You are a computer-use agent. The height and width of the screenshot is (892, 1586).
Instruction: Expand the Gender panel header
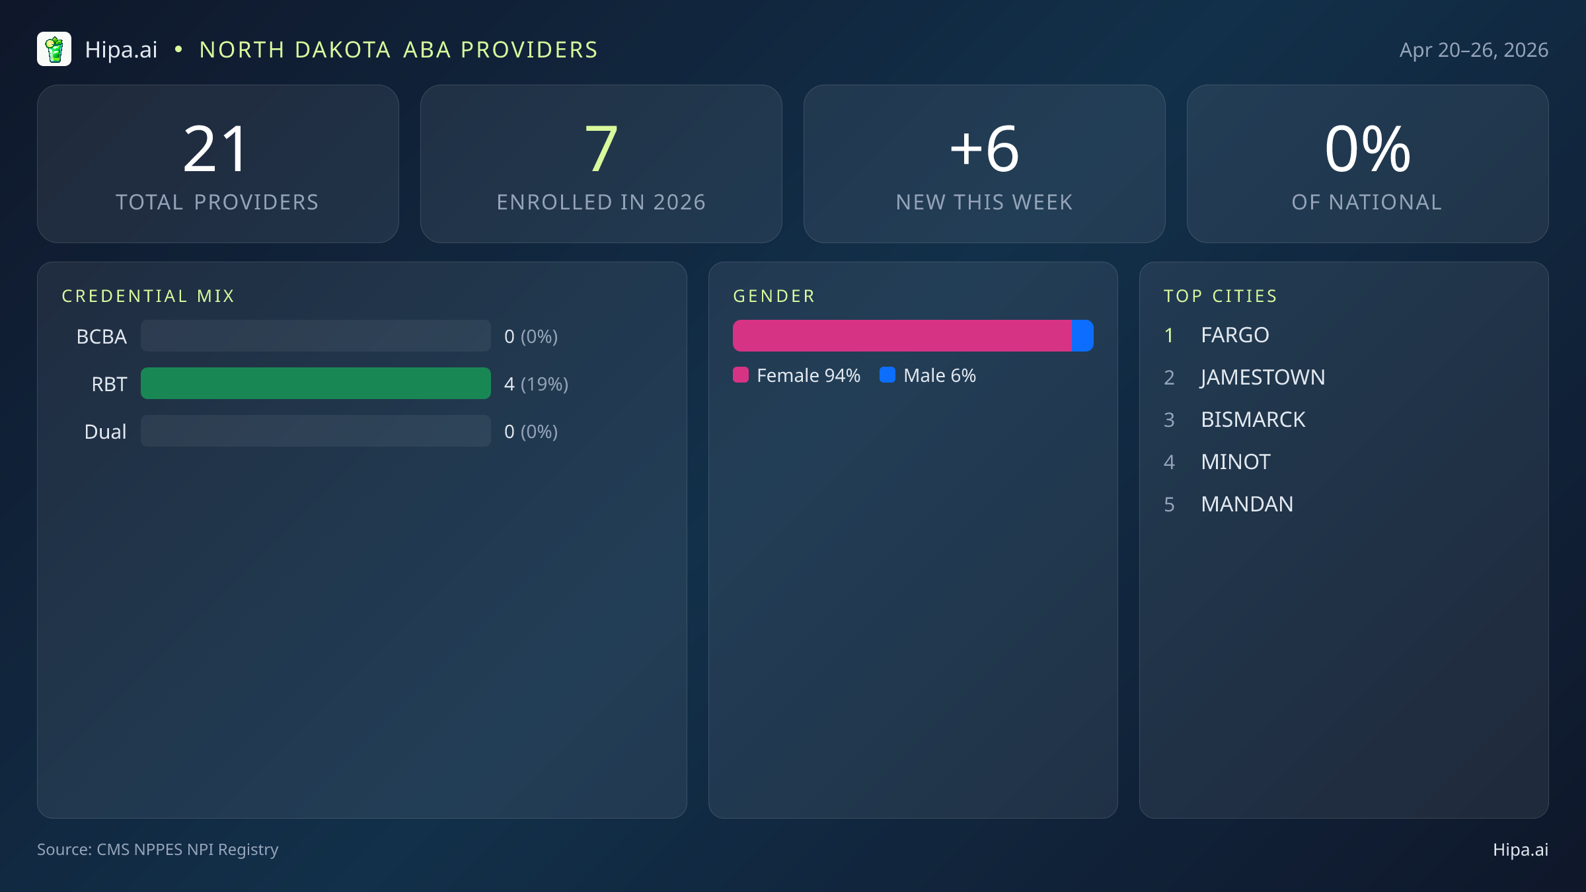pos(774,295)
